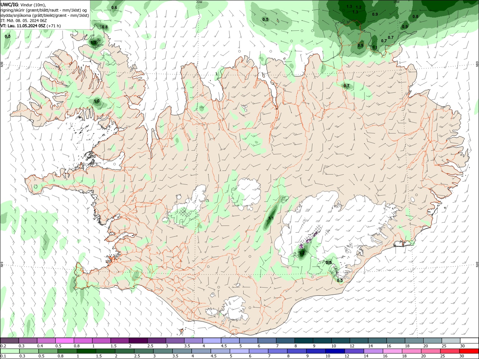Click the 10–12 deep navy lower legend swatch

pos(336,351)
